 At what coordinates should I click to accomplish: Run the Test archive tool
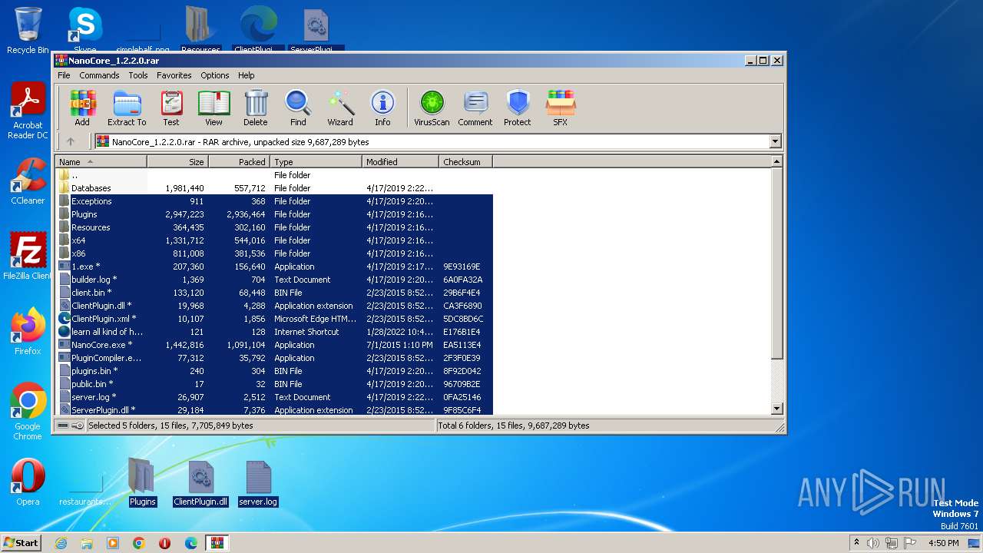click(171, 108)
